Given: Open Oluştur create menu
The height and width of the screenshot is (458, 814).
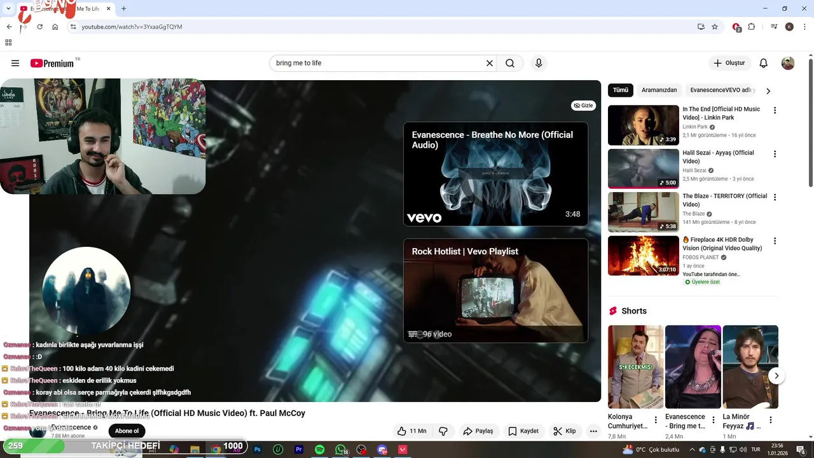Looking at the screenshot, I should tap(729, 63).
